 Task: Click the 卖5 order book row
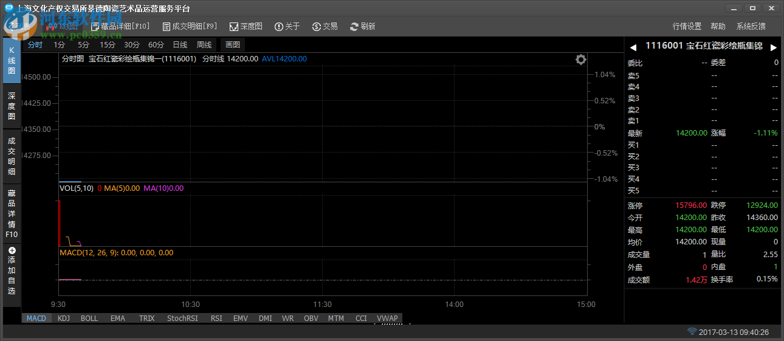[x=703, y=76]
